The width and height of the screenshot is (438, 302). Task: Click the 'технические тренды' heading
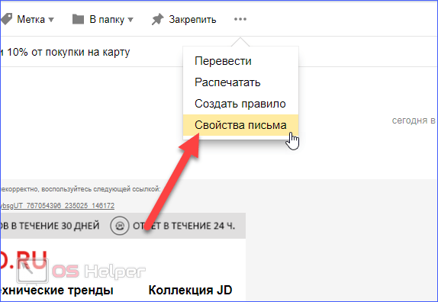pos(56,291)
